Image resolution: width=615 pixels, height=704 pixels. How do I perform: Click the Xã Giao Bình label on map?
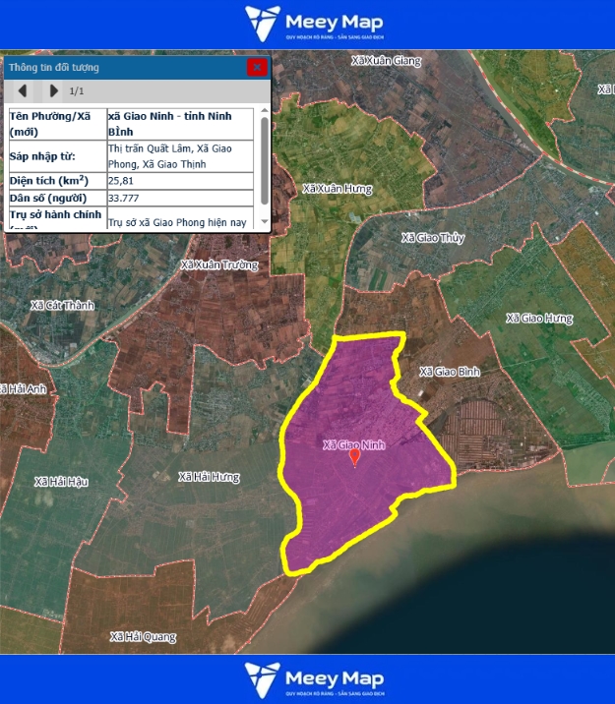tap(449, 372)
